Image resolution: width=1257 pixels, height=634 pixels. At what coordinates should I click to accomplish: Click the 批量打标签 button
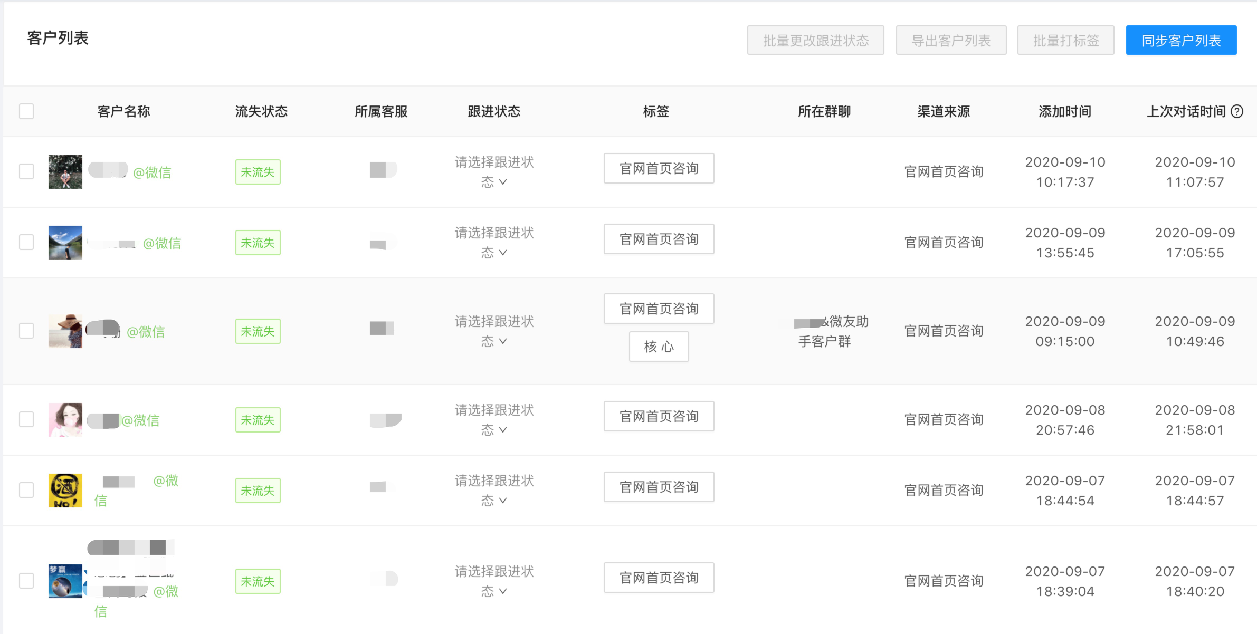(1065, 40)
